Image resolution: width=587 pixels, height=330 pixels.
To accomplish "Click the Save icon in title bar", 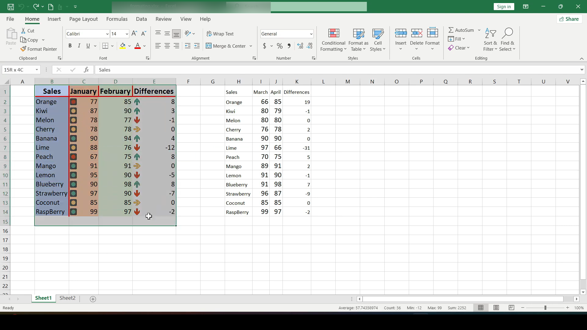I will pyautogui.click(x=10, y=6).
